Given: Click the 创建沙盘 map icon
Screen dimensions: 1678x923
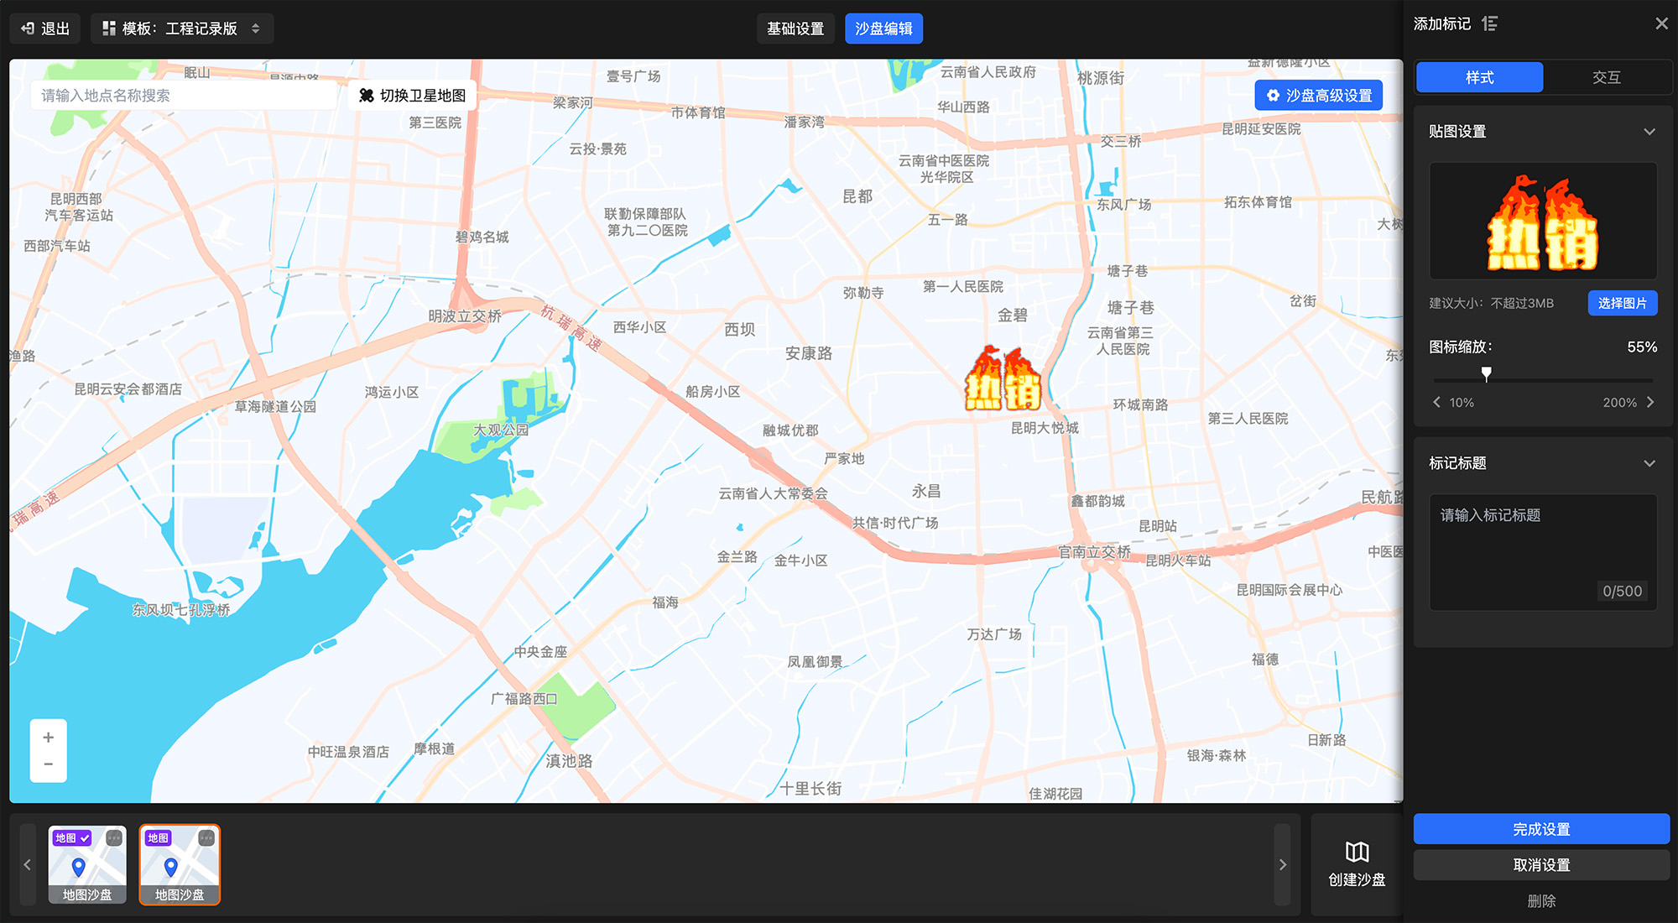Looking at the screenshot, I should click(1357, 853).
